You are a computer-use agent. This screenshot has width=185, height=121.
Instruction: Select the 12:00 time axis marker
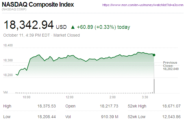[69, 97]
